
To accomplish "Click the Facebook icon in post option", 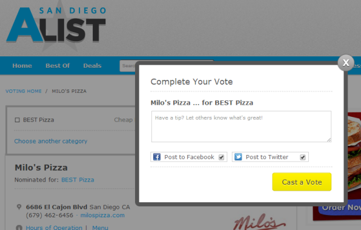I will coord(157,157).
